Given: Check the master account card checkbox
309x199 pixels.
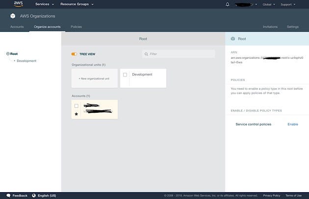Looking at the screenshot, I should coord(76,106).
